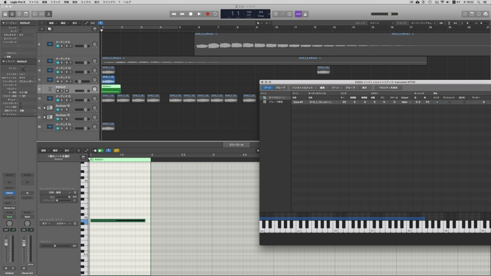Click the add new track plus button

(42, 29)
